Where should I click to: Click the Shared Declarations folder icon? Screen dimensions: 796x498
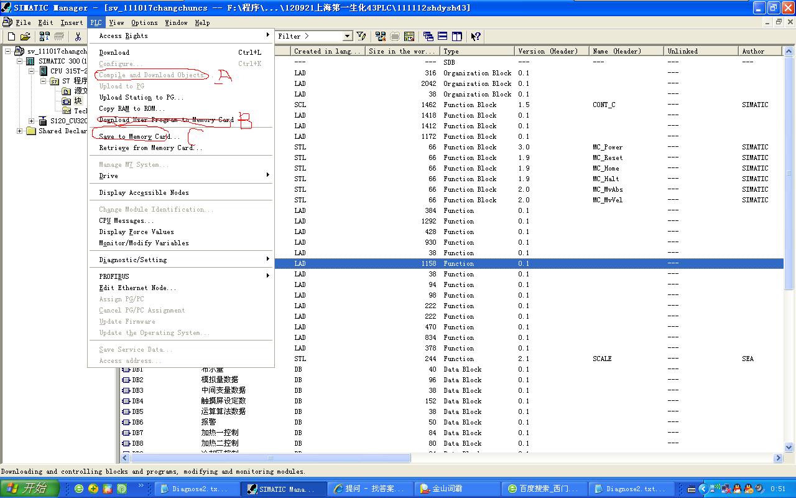coord(31,131)
